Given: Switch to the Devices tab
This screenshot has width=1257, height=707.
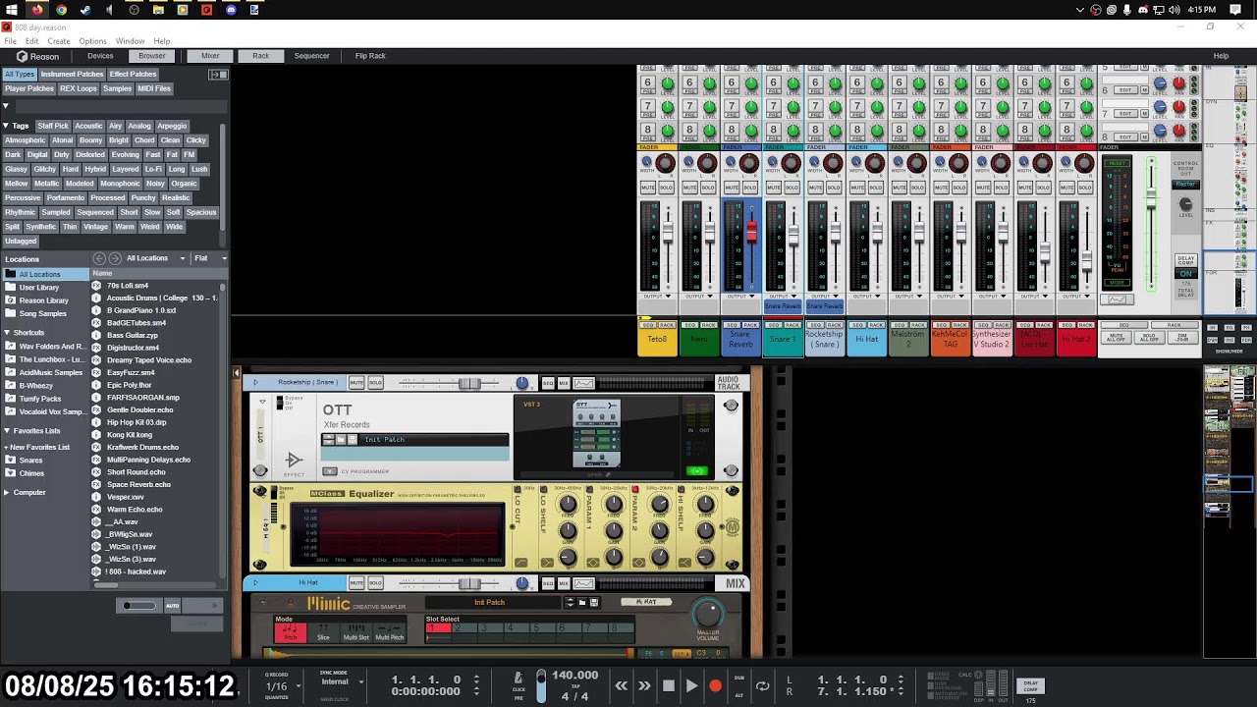Looking at the screenshot, I should click(100, 56).
